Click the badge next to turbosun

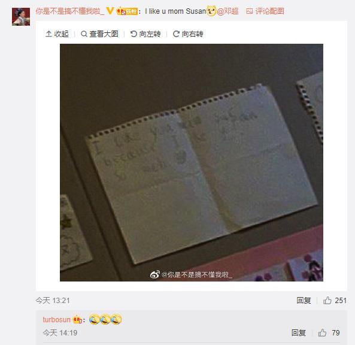click(77, 320)
